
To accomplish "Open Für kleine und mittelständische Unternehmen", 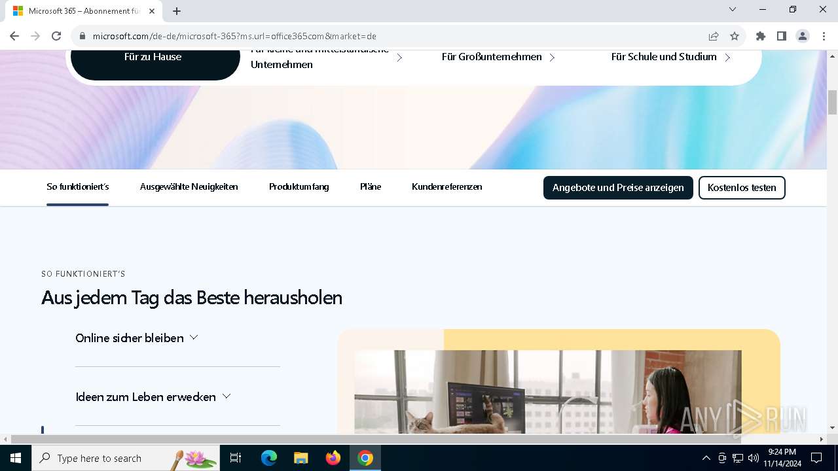I will pos(319,58).
